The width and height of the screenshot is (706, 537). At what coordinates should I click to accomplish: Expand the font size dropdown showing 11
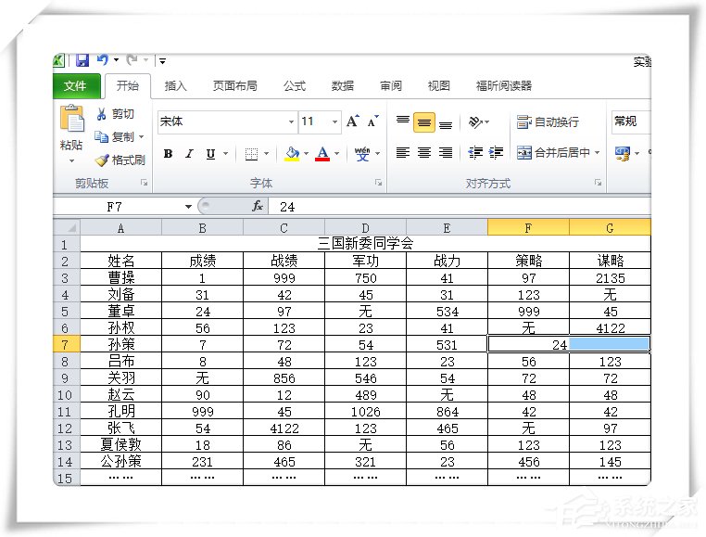point(334,121)
